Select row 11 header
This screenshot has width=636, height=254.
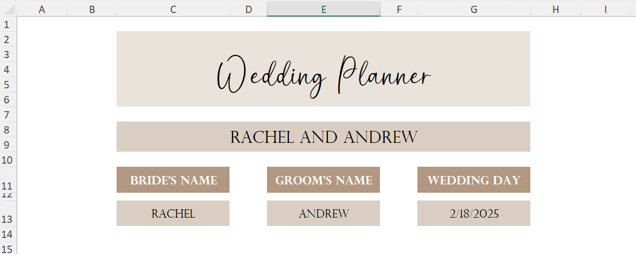coord(7,185)
